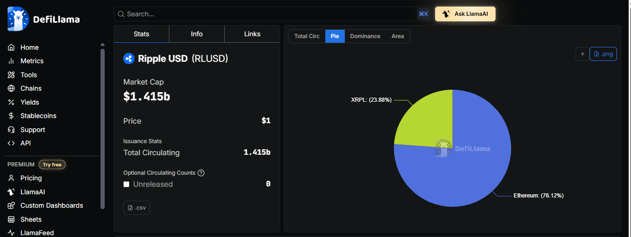Click the ⌘K shortcut badge

(423, 14)
